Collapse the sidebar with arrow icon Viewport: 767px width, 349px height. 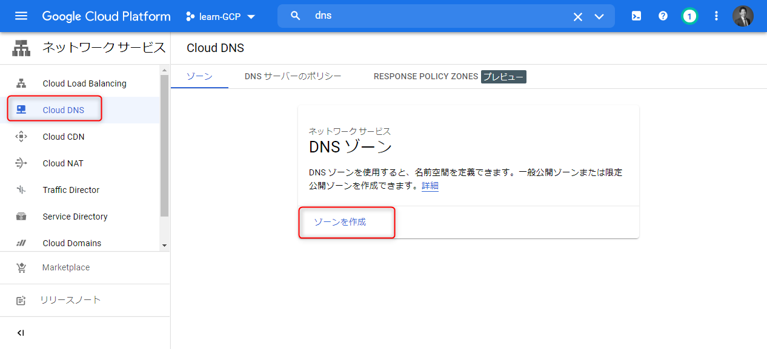[x=21, y=333]
